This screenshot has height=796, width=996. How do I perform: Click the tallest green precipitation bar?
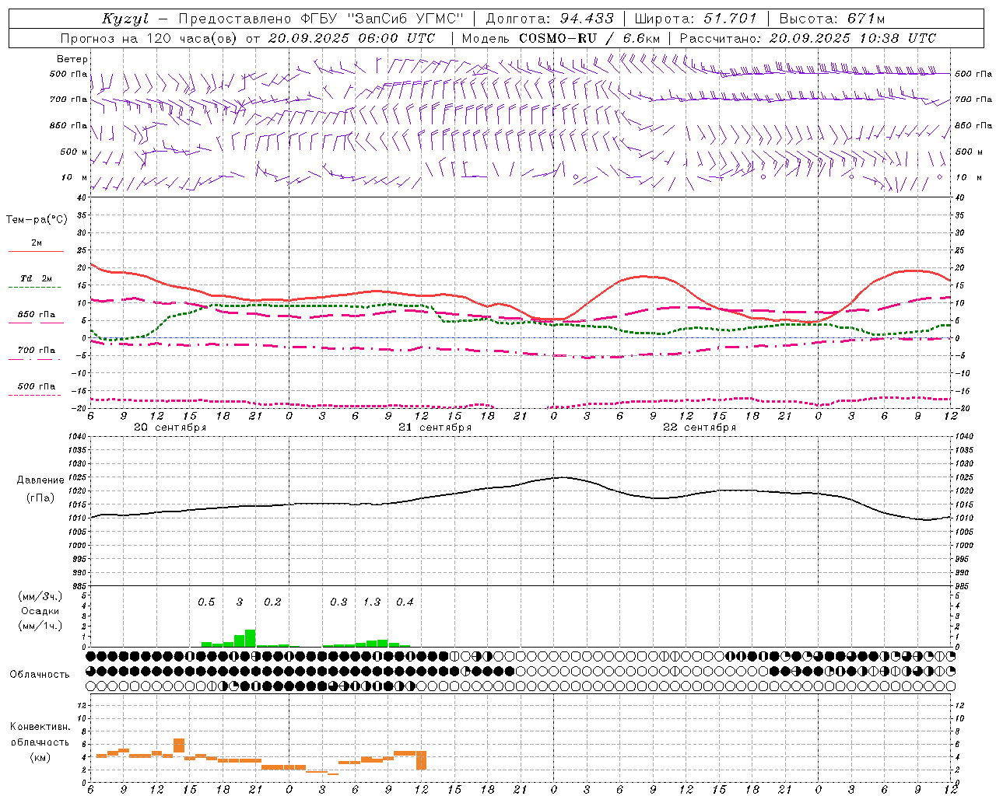click(251, 638)
